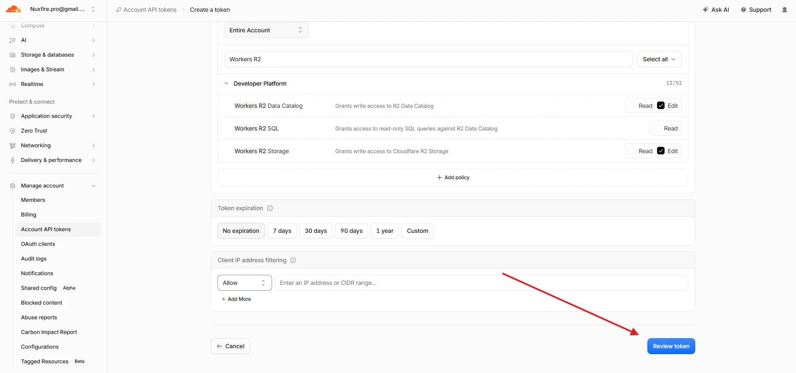This screenshot has width=796, height=373.
Task: Click the Cancel button
Action: pyautogui.click(x=230, y=346)
